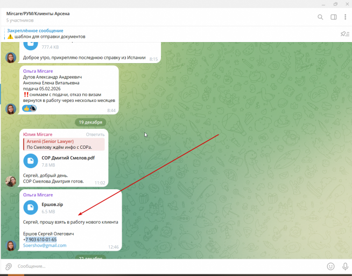The image size is (352, 276).
Task: Click the text Дутов Александр Андреевич
Action: click(52, 77)
